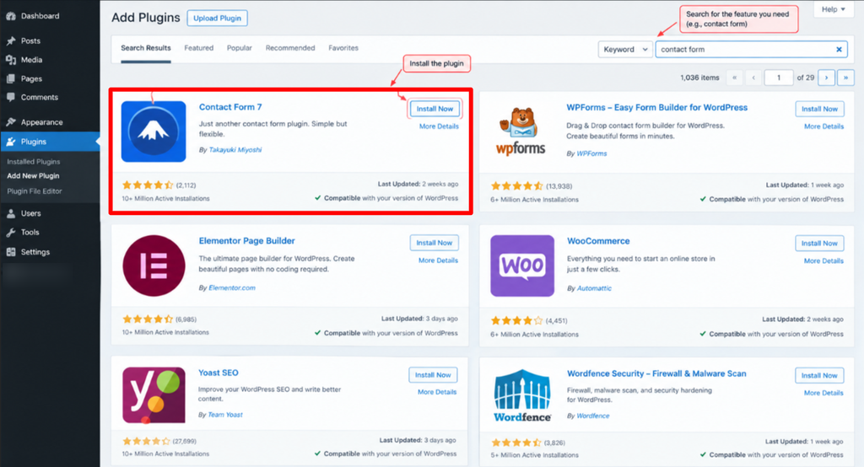
Task: Go to next results page arrow
Action: pos(826,78)
